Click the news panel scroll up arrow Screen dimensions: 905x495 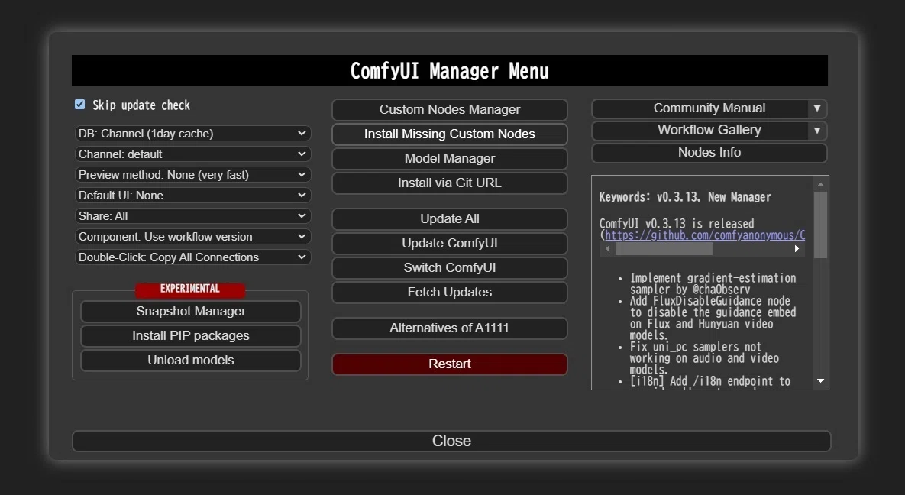pyautogui.click(x=820, y=184)
